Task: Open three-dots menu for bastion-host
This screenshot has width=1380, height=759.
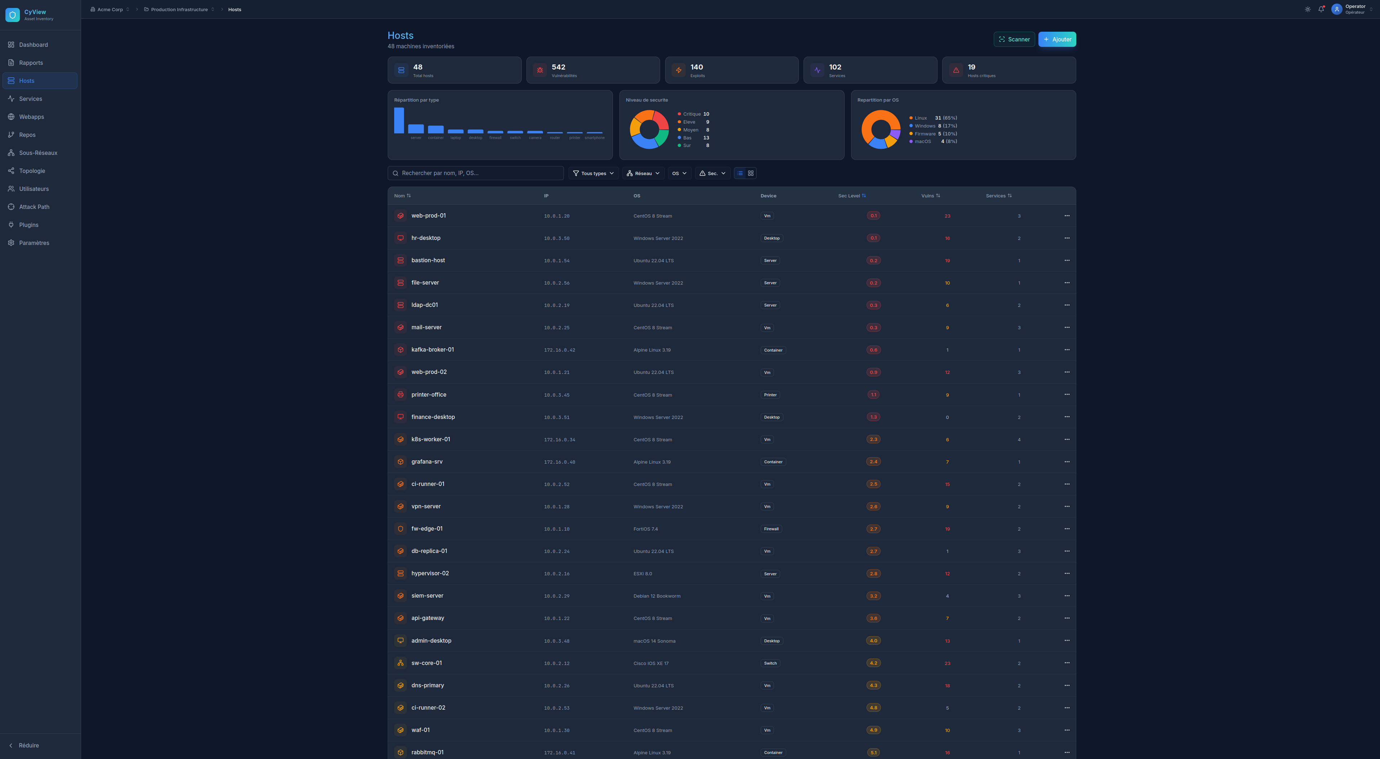Action: (1067, 260)
